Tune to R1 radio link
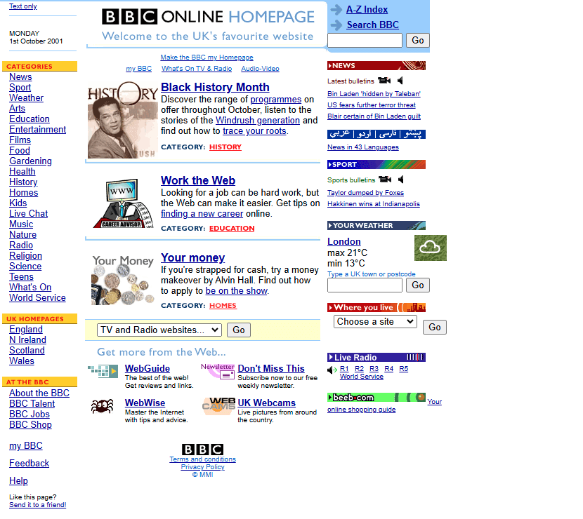Screen dimensions: 583x519 (344, 369)
